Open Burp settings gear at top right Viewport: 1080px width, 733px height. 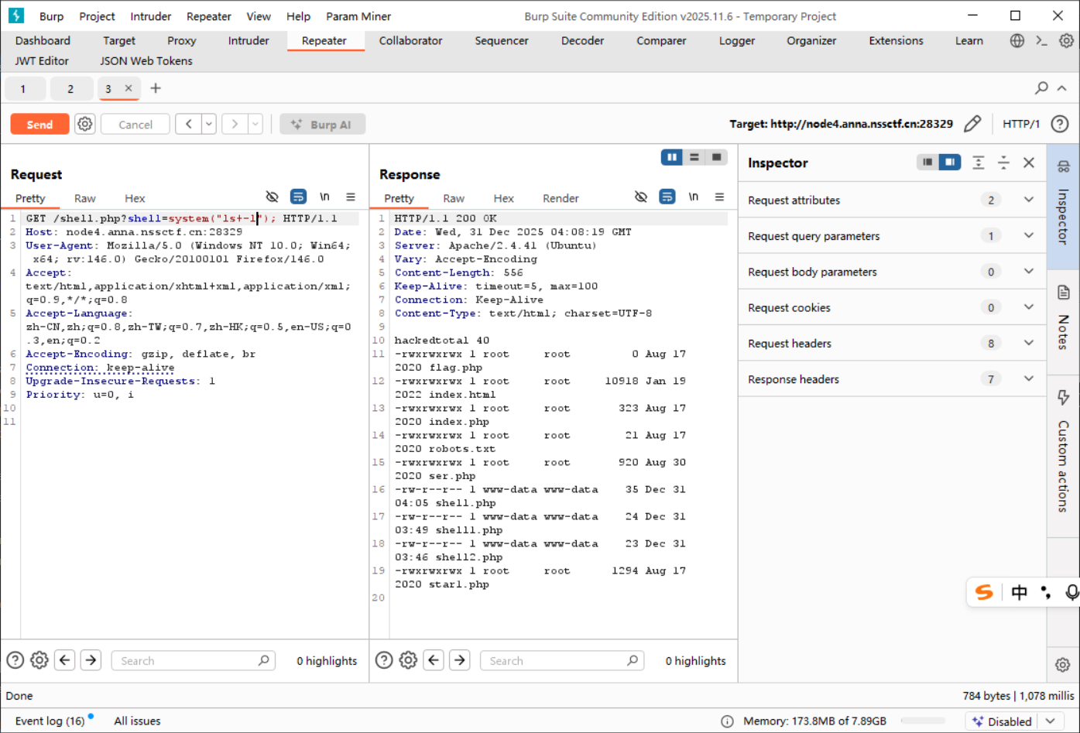pyautogui.click(x=1066, y=41)
